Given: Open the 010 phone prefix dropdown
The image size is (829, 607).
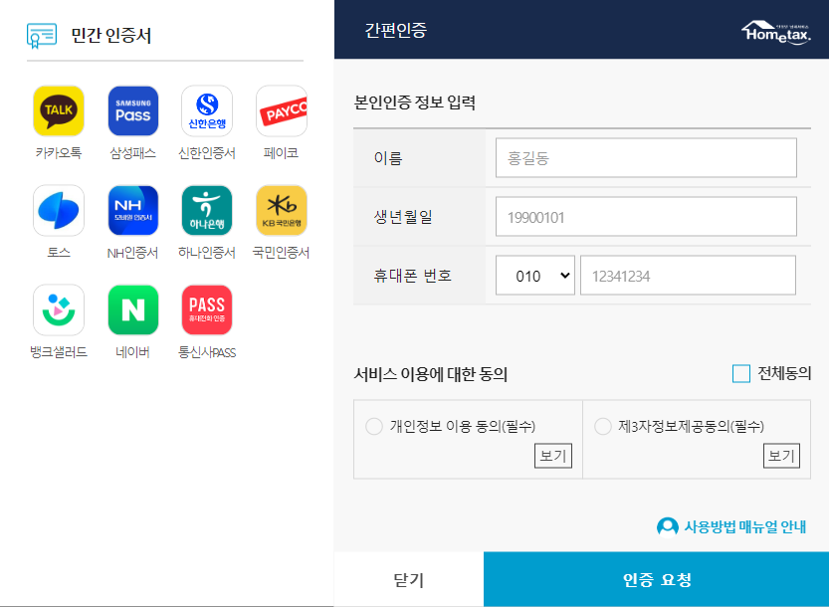Looking at the screenshot, I should coord(535,276).
